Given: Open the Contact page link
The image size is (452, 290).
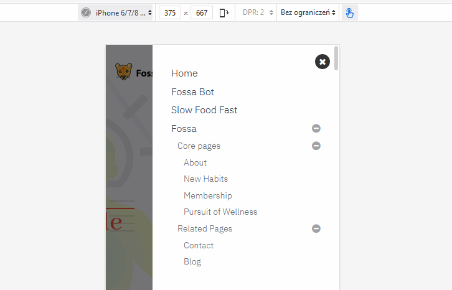Looking at the screenshot, I should pos(199,245).
